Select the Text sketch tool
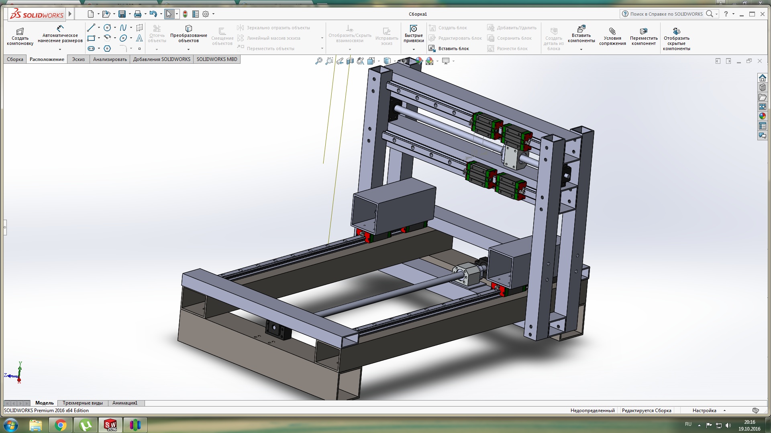This screenshot has height=433, width=771. (139, 38)
